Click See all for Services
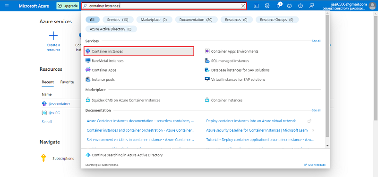 (316, 41)
